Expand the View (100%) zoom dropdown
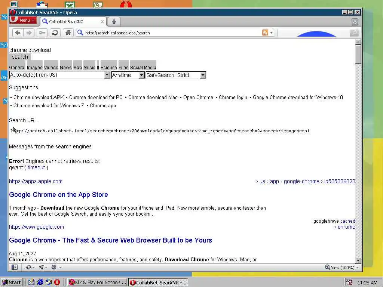 (357, 268)
